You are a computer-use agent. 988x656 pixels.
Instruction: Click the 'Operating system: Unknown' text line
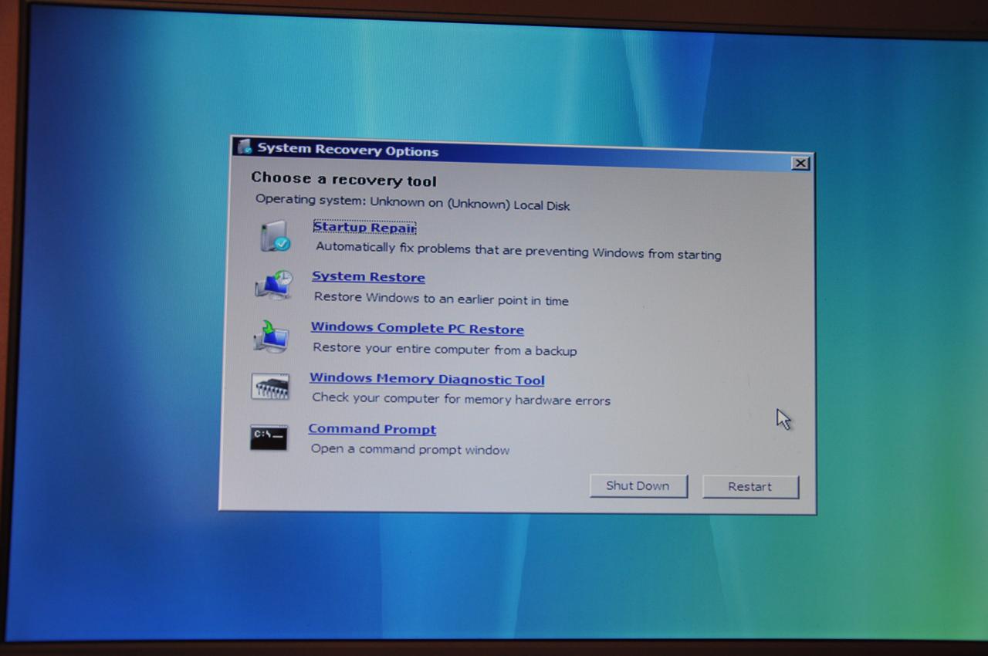[413, 202]
